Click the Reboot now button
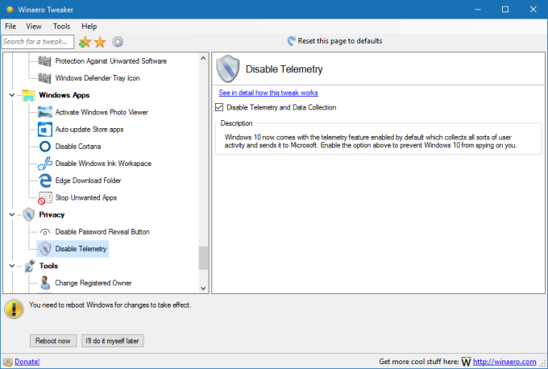Image resolution: width=548 pixels, height=369 pixels. pos(52,341)
